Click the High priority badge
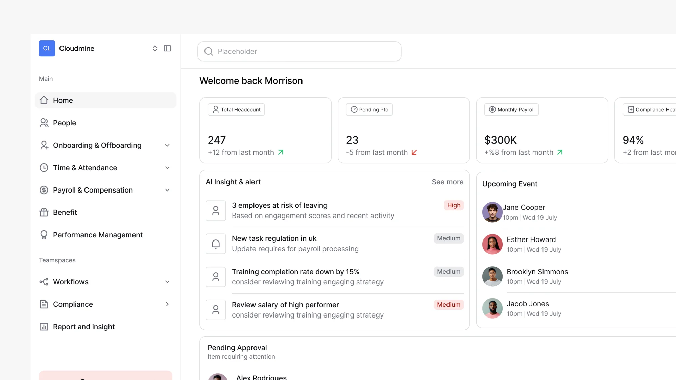The image size is (676, 380). (454, 205)
